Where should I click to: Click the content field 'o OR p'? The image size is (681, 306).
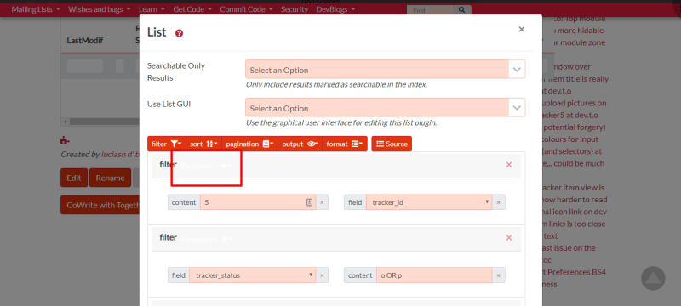(434, 275)
